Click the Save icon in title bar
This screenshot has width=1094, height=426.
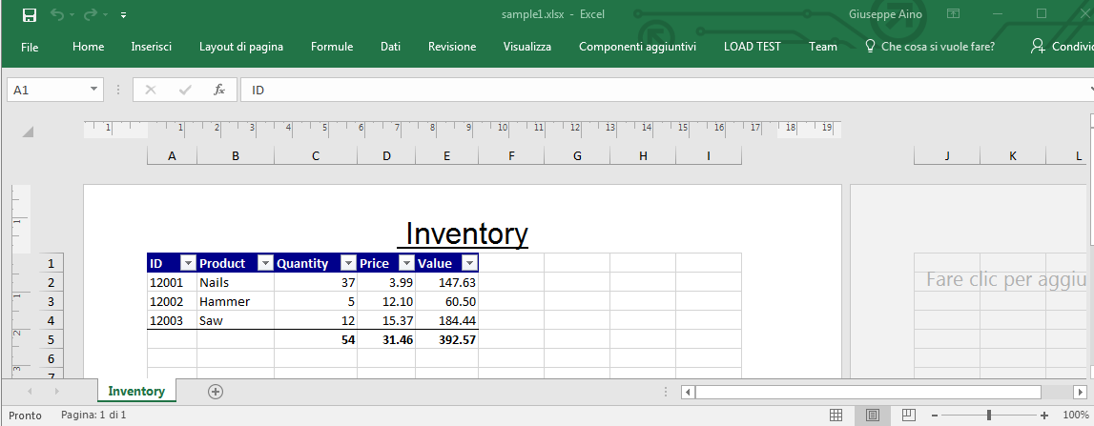pyautogui.click(x=29, y=15)
